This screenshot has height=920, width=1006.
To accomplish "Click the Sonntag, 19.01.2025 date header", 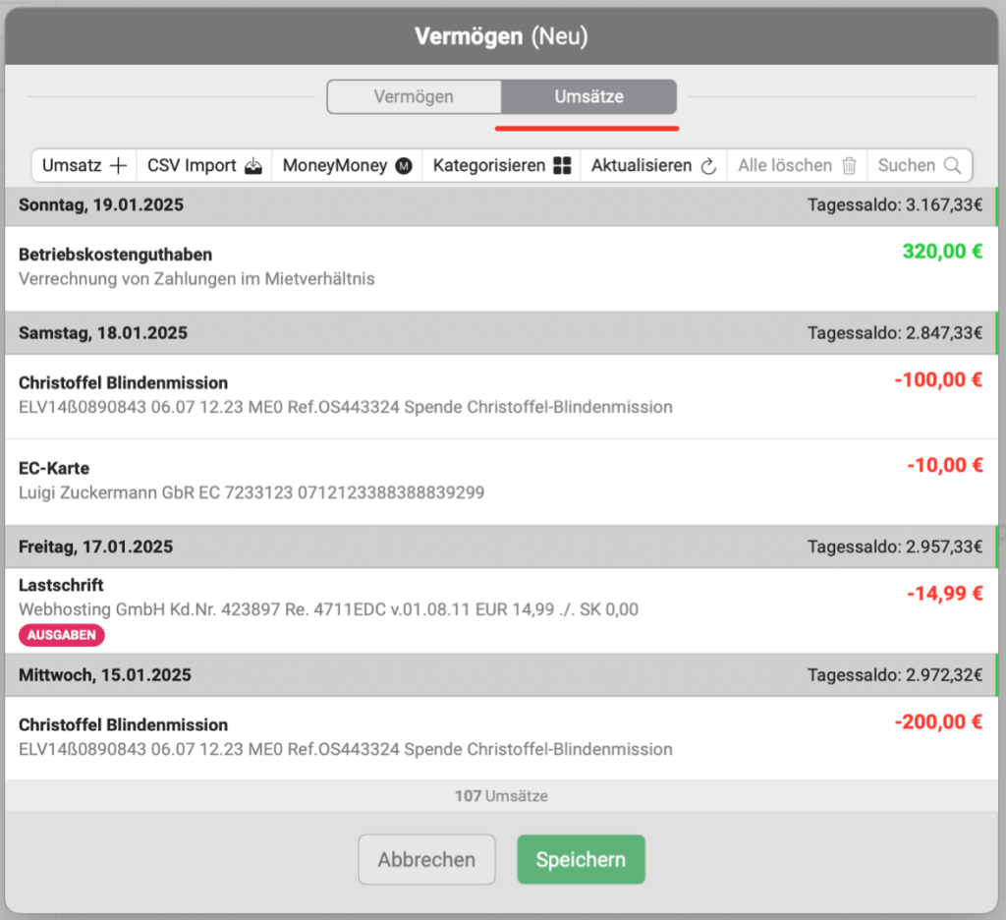I will point(101,205).
